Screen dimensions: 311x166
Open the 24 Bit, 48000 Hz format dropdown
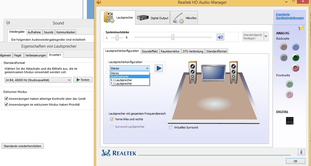(x=38, y=80)
